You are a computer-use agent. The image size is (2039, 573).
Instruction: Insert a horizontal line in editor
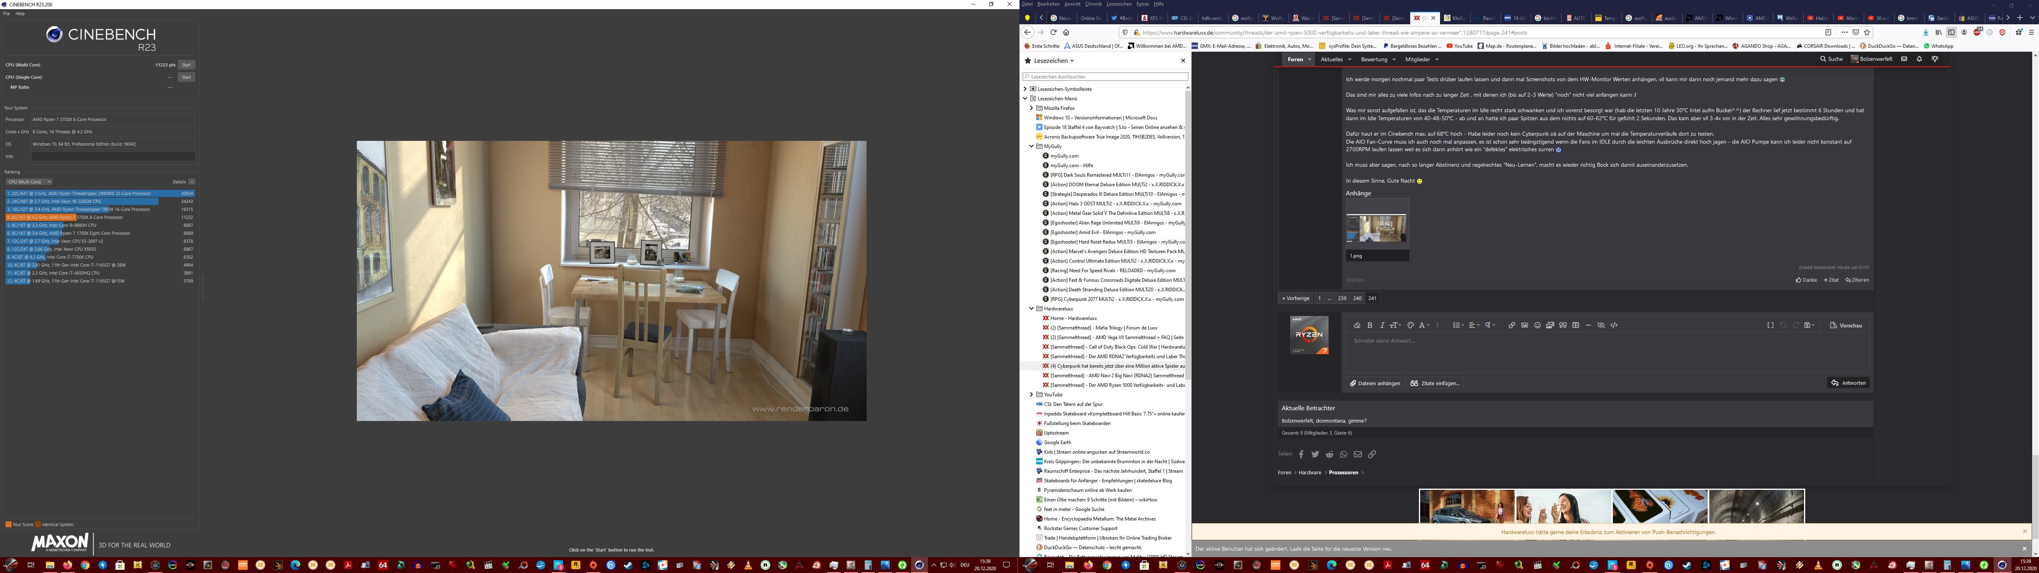pos(1589,325)
